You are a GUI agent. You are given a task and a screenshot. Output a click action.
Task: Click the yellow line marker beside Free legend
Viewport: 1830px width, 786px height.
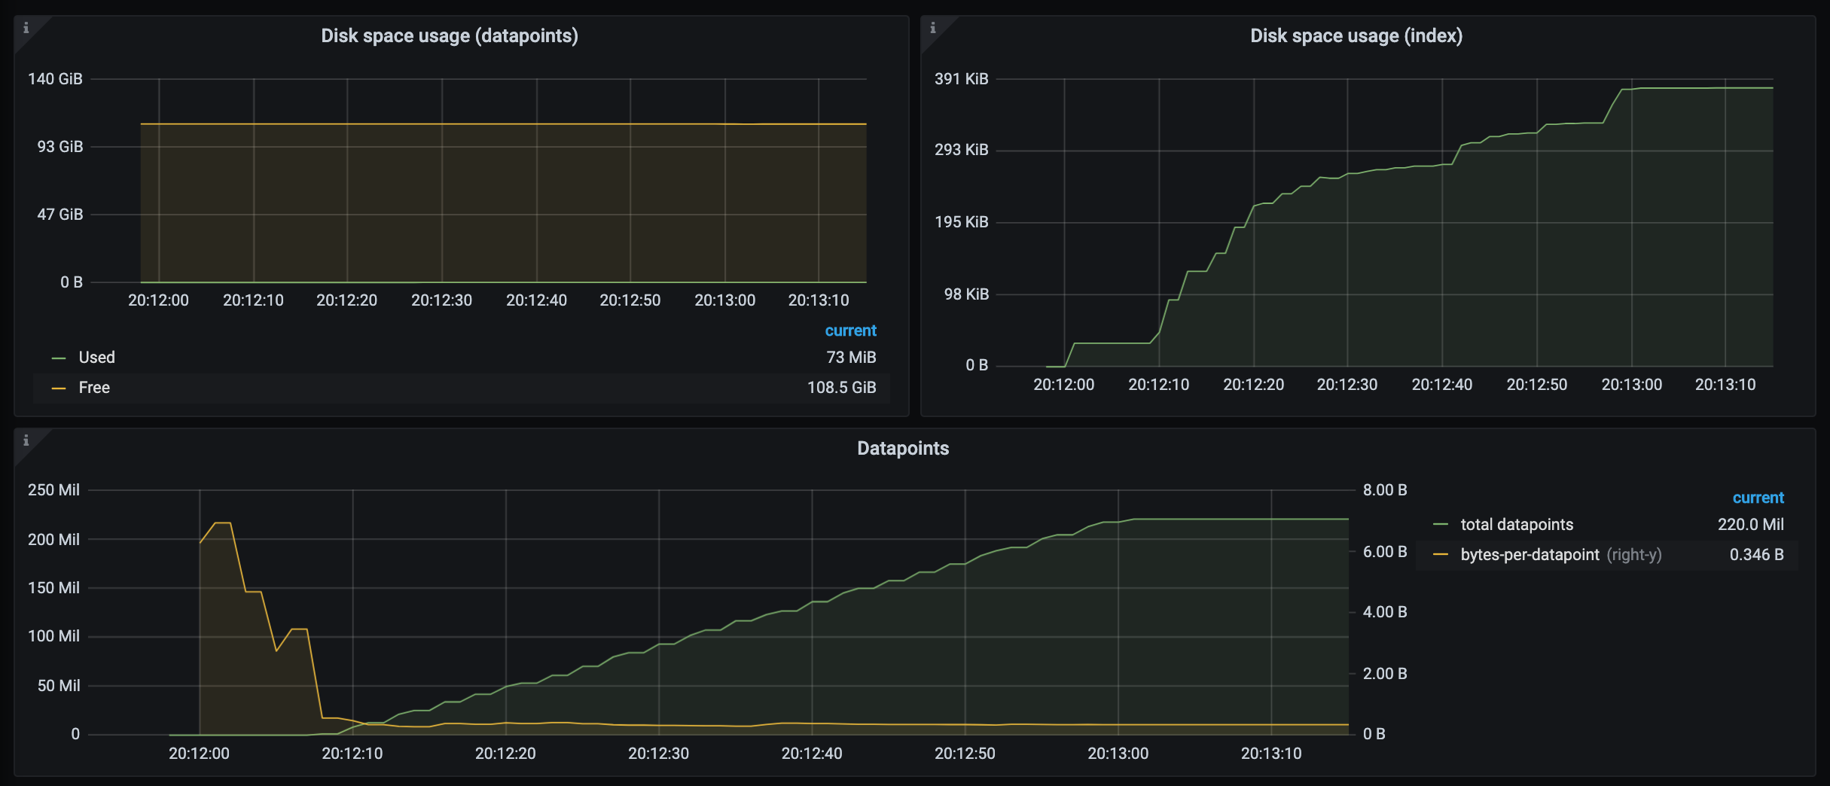pyautogui.click(x=59, y=388)
